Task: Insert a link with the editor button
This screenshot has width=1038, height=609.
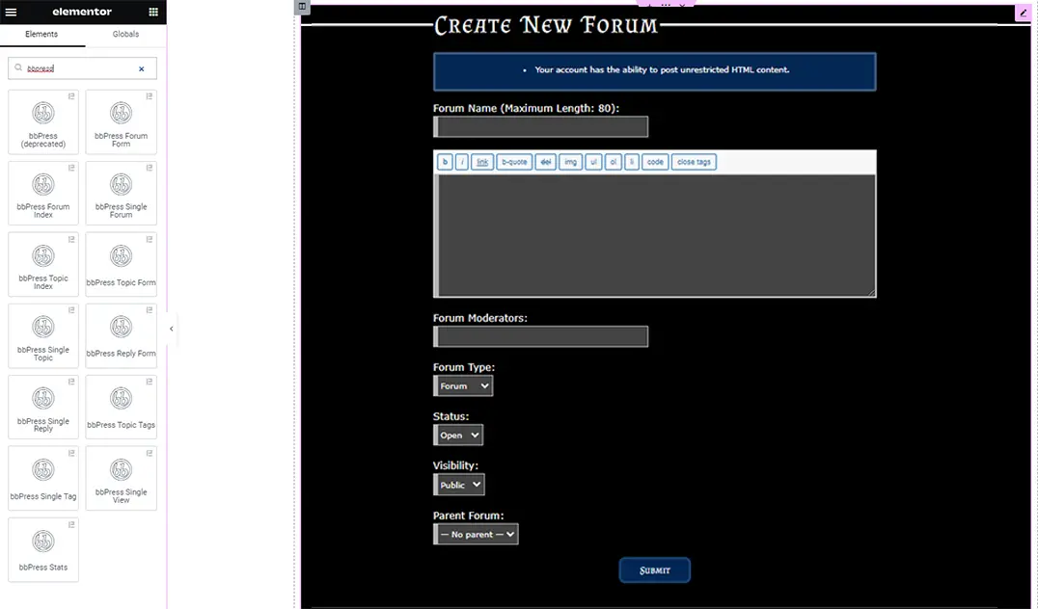Action: tap(482, 162)
